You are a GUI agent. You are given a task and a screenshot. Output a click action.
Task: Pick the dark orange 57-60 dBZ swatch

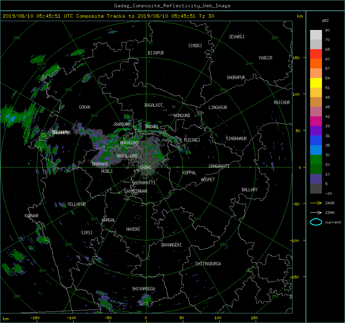[x=316, y=63]
